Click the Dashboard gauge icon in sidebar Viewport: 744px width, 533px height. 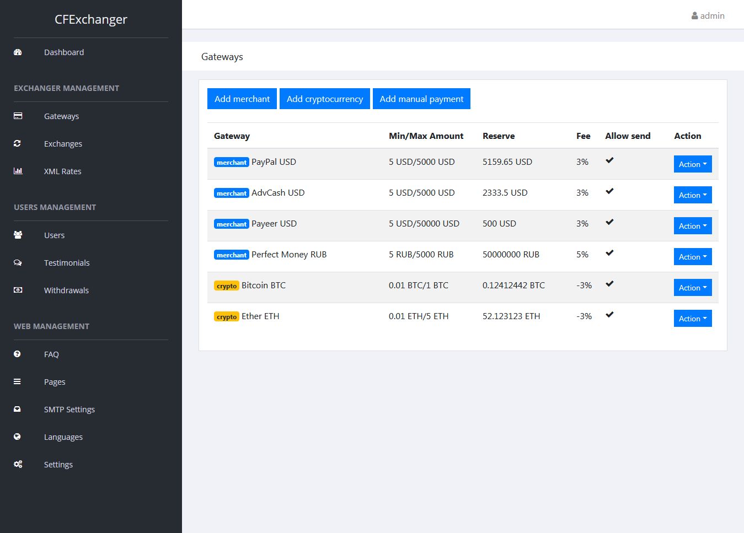[x=18, y=52]
